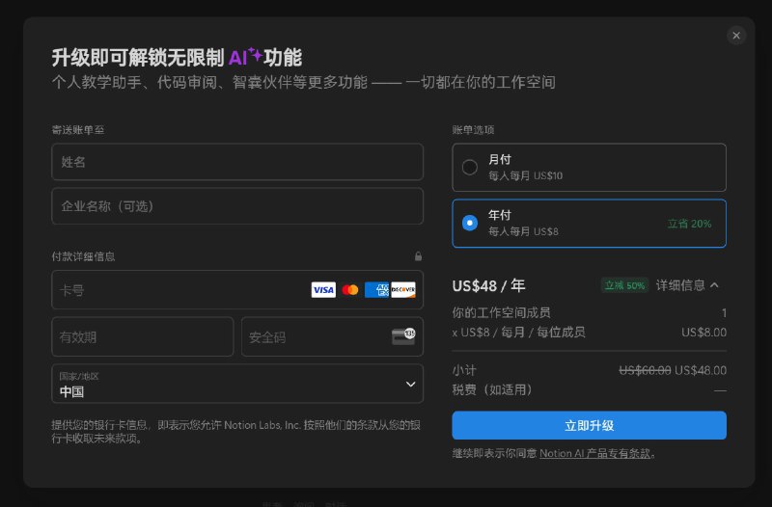This screenshot has height=507, width=772.
Task: Click the Discover card icon
Action: (403, 289)
